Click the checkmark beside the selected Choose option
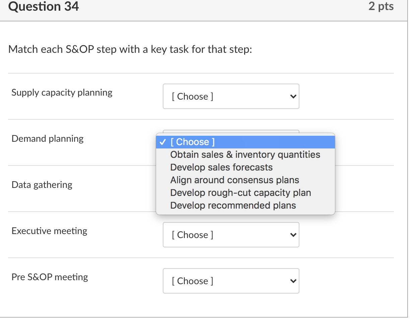This screenshot has width=420, height=331. pos(163,142)
